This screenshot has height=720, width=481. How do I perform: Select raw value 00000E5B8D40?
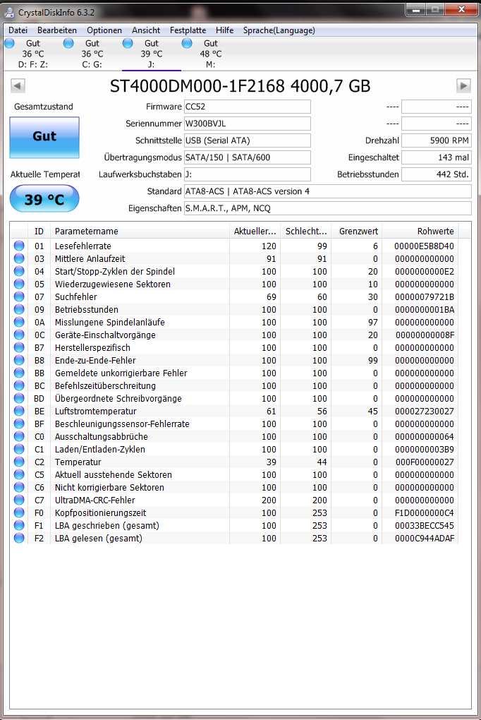424,246
